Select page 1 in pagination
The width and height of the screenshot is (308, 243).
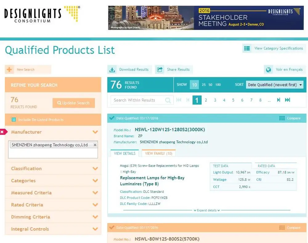tap(197, 100)
